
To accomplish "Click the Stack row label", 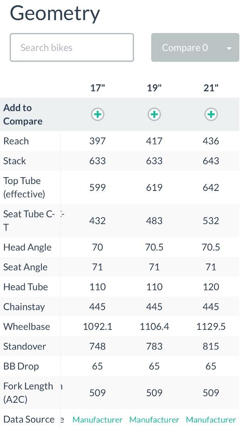I will coord(14,161).
